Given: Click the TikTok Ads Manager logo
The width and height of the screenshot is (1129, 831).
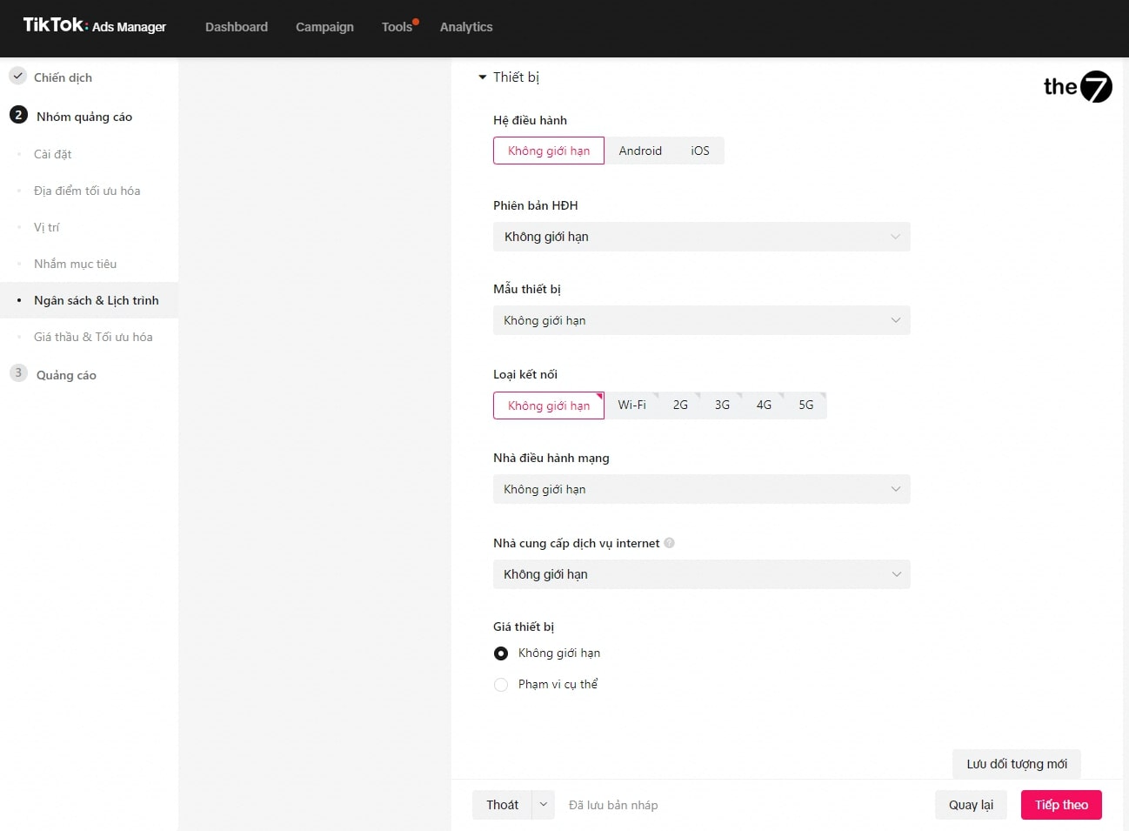Looking at the screenshot, I should 94,26.
